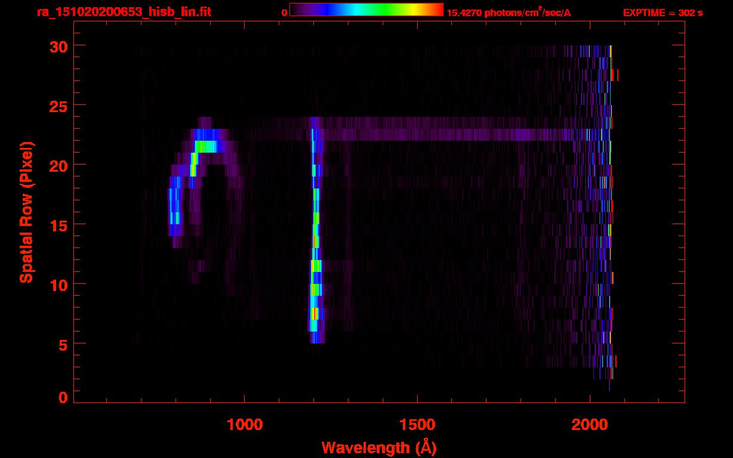The image size is (733, 458).
Task: Click the Wavelength (Å) axis title
Action: click(379, 447)
